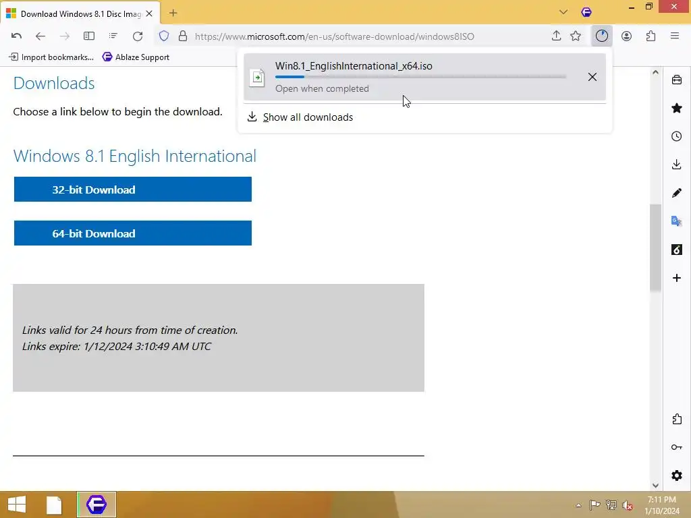This screenshot has height=518, width=691.
Task: Open reader view list icon
Action: pyautogui.click(x=113, y=36)
